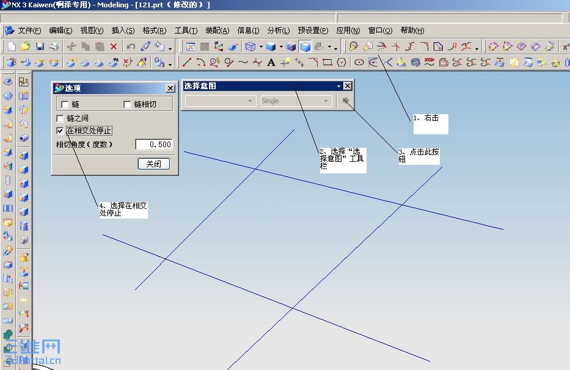Screen dimensions: 570x370
Task: Click the Print icon
Action: pyautogui.click(x=54, y=46)
